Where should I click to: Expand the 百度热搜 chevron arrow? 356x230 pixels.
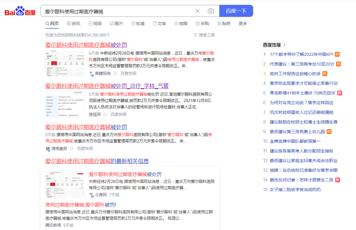[285, 45]
